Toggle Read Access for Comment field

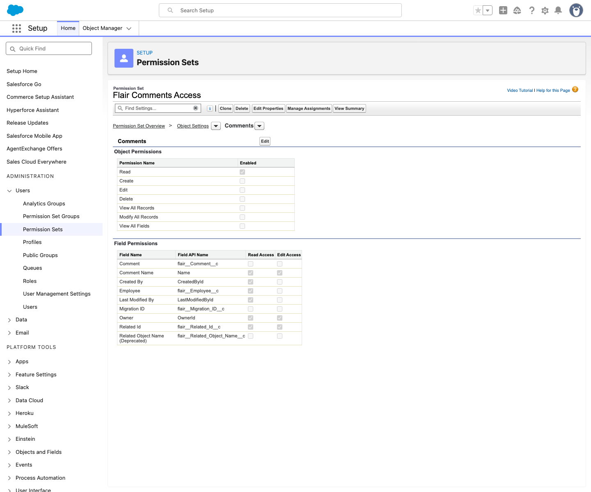coord(251,264)
